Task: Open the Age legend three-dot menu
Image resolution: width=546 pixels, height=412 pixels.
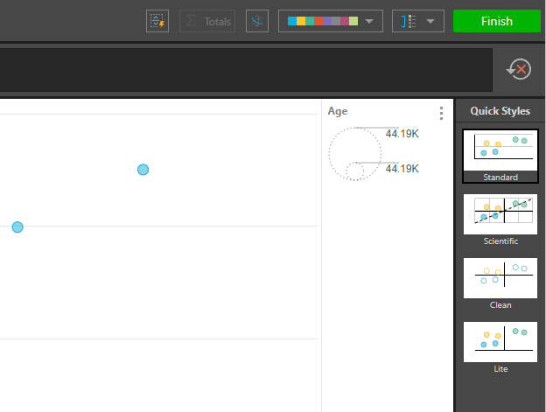Action: click(441, 113)
